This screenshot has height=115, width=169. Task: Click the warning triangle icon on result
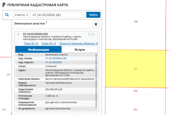pyautogui.click(x=89, y=34)
